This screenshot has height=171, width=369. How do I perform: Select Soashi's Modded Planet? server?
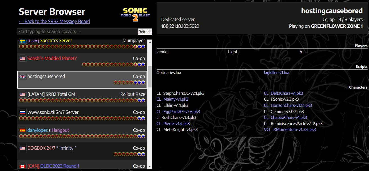82,61
